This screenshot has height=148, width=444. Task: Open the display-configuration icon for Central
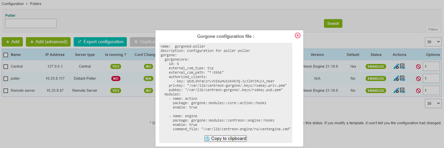(402, 67)
